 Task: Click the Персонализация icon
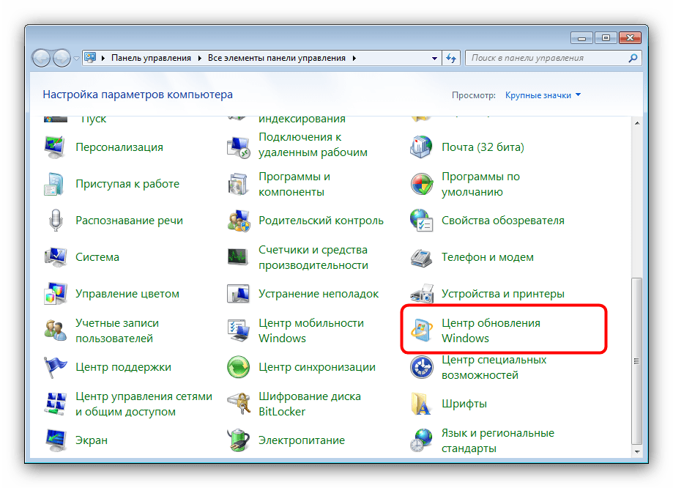tap(56, 147)
